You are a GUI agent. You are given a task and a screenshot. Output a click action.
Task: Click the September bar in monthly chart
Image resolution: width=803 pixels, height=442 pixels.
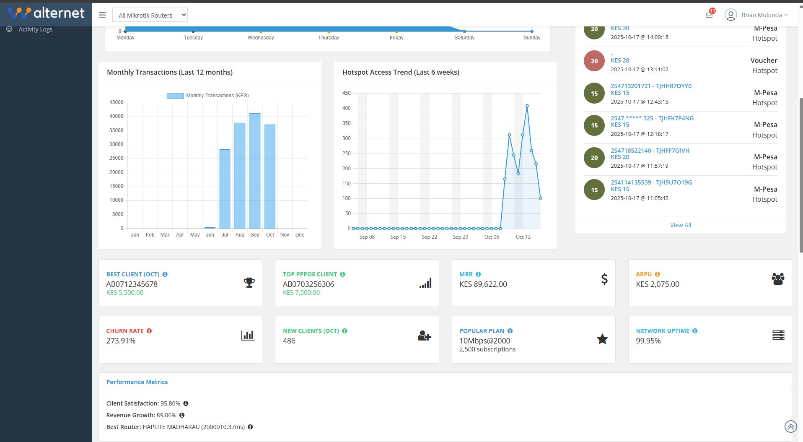(x=255, y=171)
